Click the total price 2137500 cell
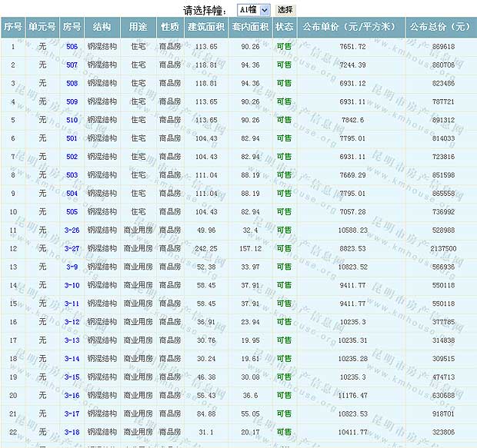This screenshot has height=448, width=477. pyautogui.click(x=442, y=249)
